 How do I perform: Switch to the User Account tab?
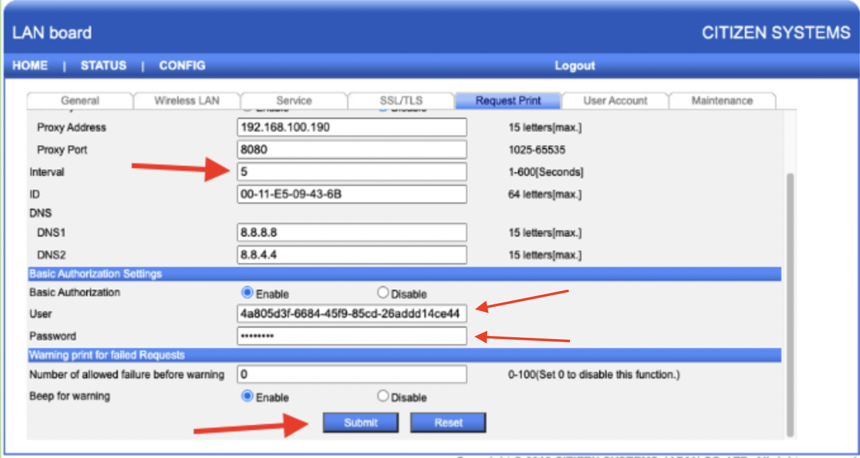click(x=615, y=101)
